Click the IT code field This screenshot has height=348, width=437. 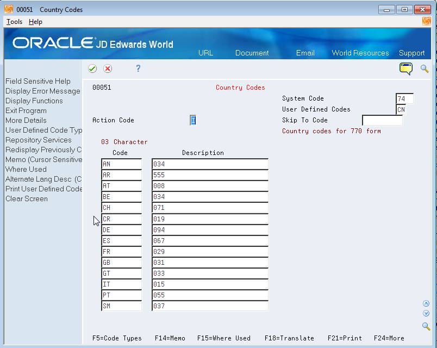point(122,284)
